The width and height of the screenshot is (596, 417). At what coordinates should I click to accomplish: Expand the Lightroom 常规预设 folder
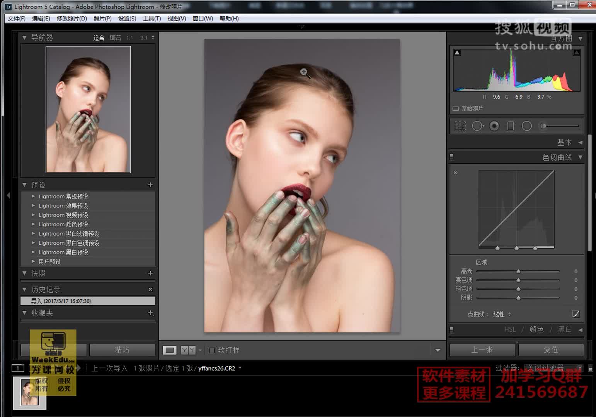click(33, 197)
